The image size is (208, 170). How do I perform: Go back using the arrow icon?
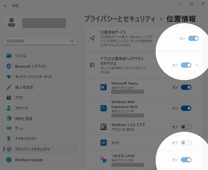(5, 6)
